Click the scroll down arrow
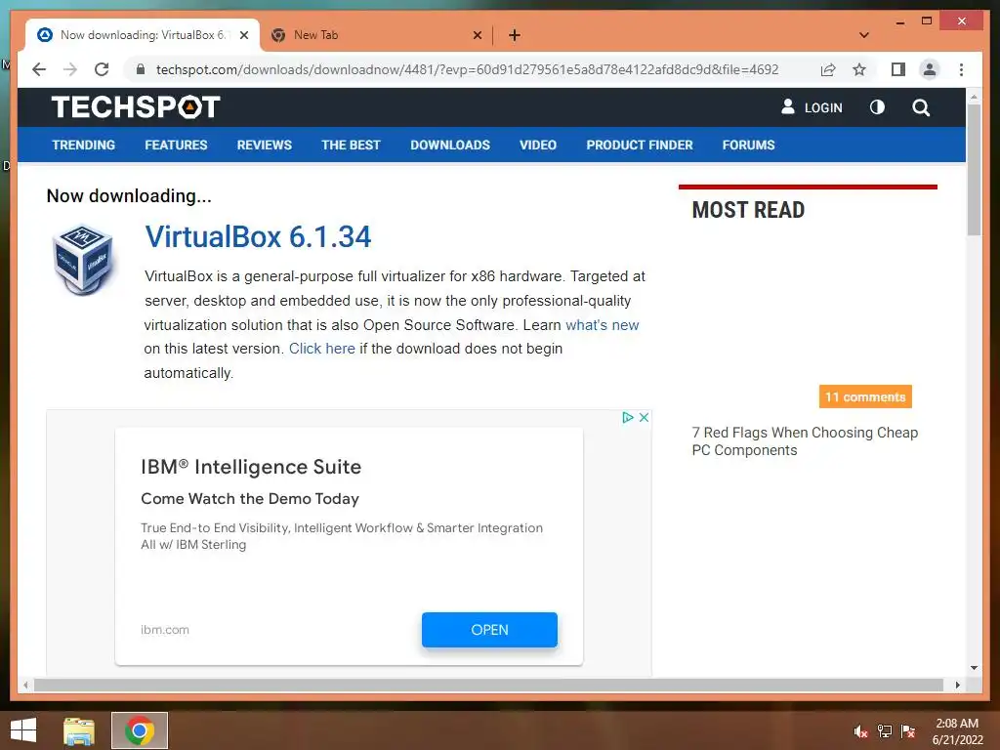The height and width of the screenshot is (750, 1000). 974,668
